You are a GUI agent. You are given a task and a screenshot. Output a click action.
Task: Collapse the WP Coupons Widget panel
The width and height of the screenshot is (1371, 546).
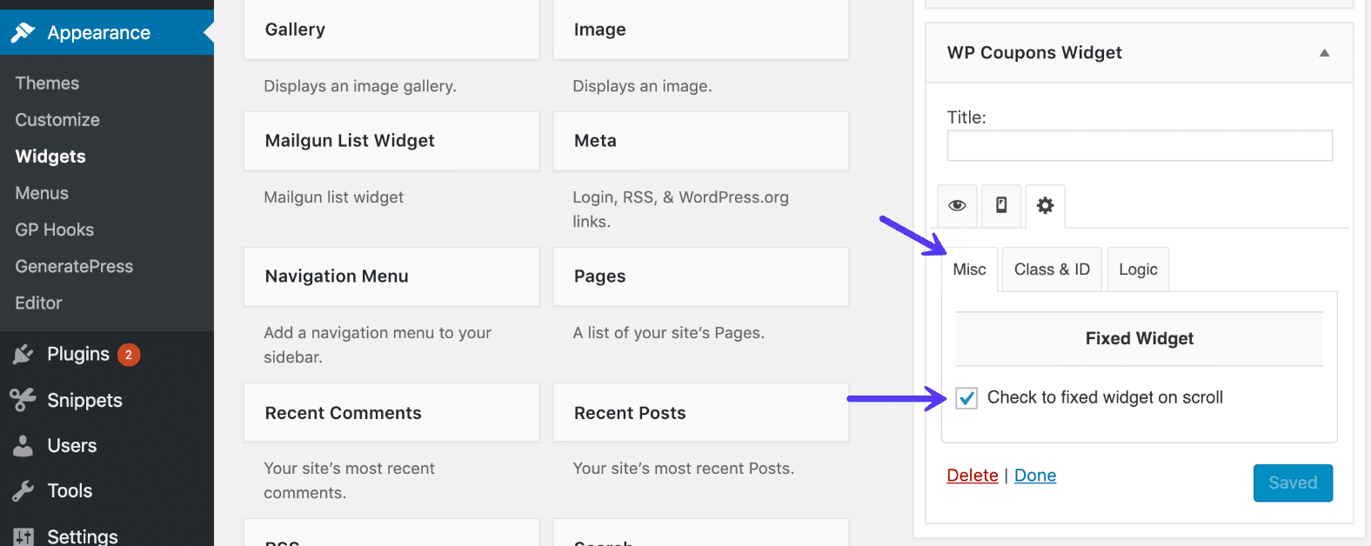[1324, 53]
